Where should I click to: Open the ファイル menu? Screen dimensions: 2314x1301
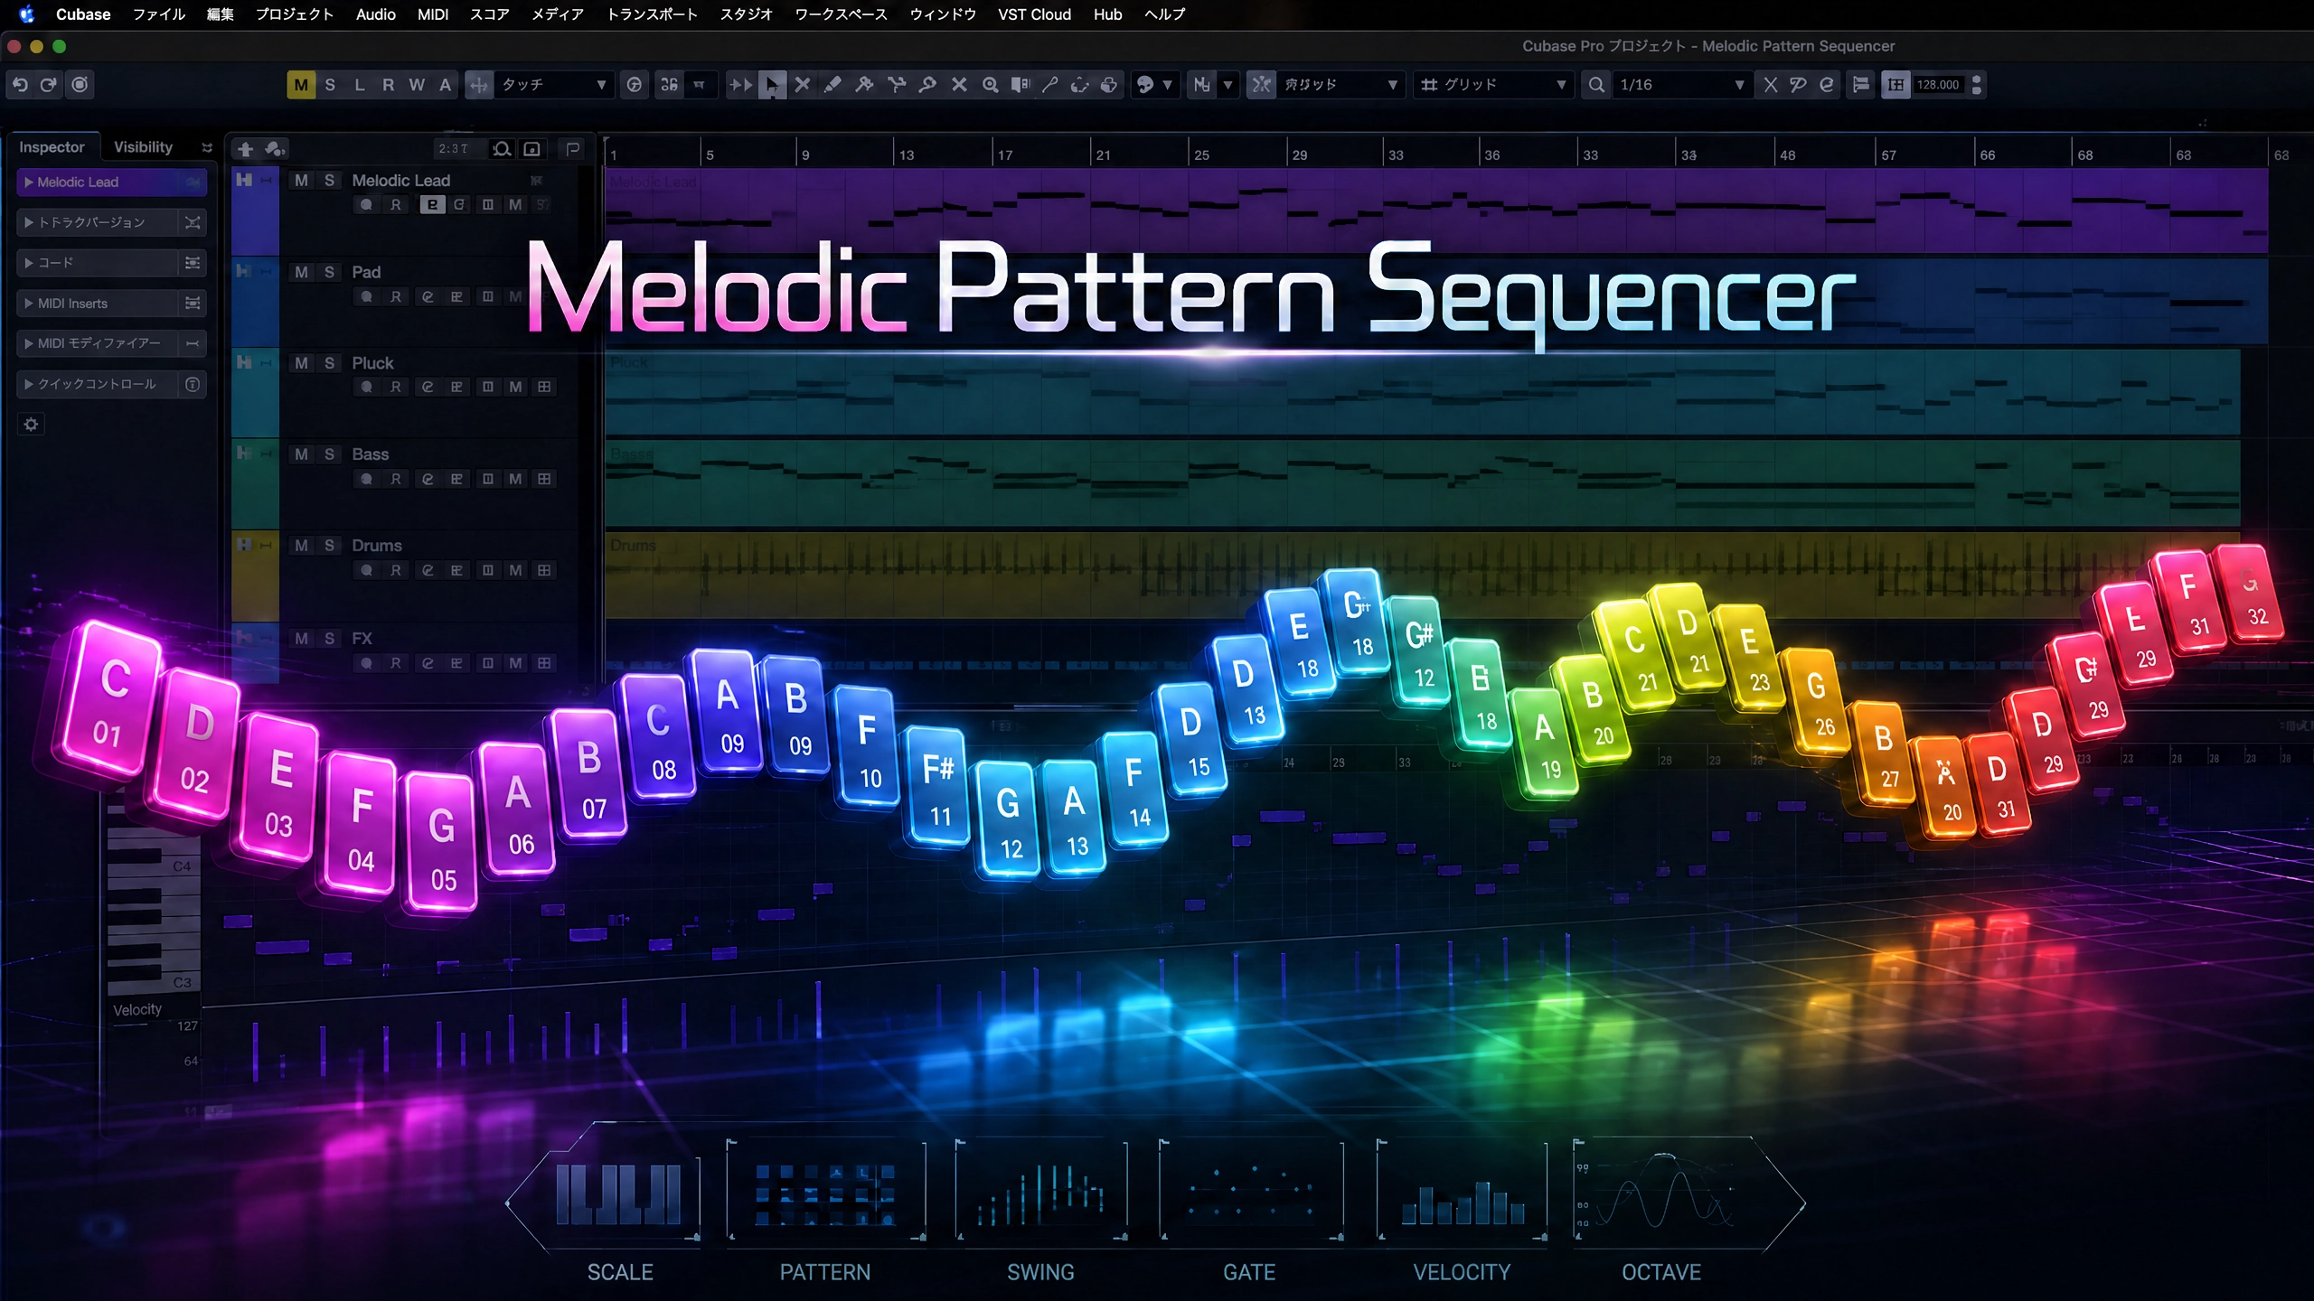[159, 14]
